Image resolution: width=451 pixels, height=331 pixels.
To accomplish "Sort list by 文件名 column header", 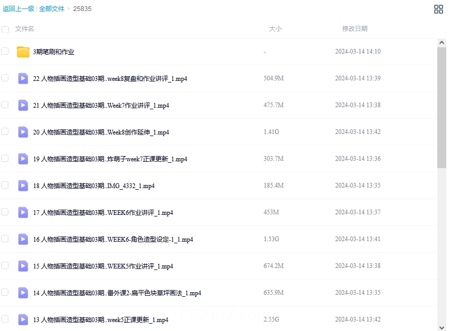I will (25, 29).
